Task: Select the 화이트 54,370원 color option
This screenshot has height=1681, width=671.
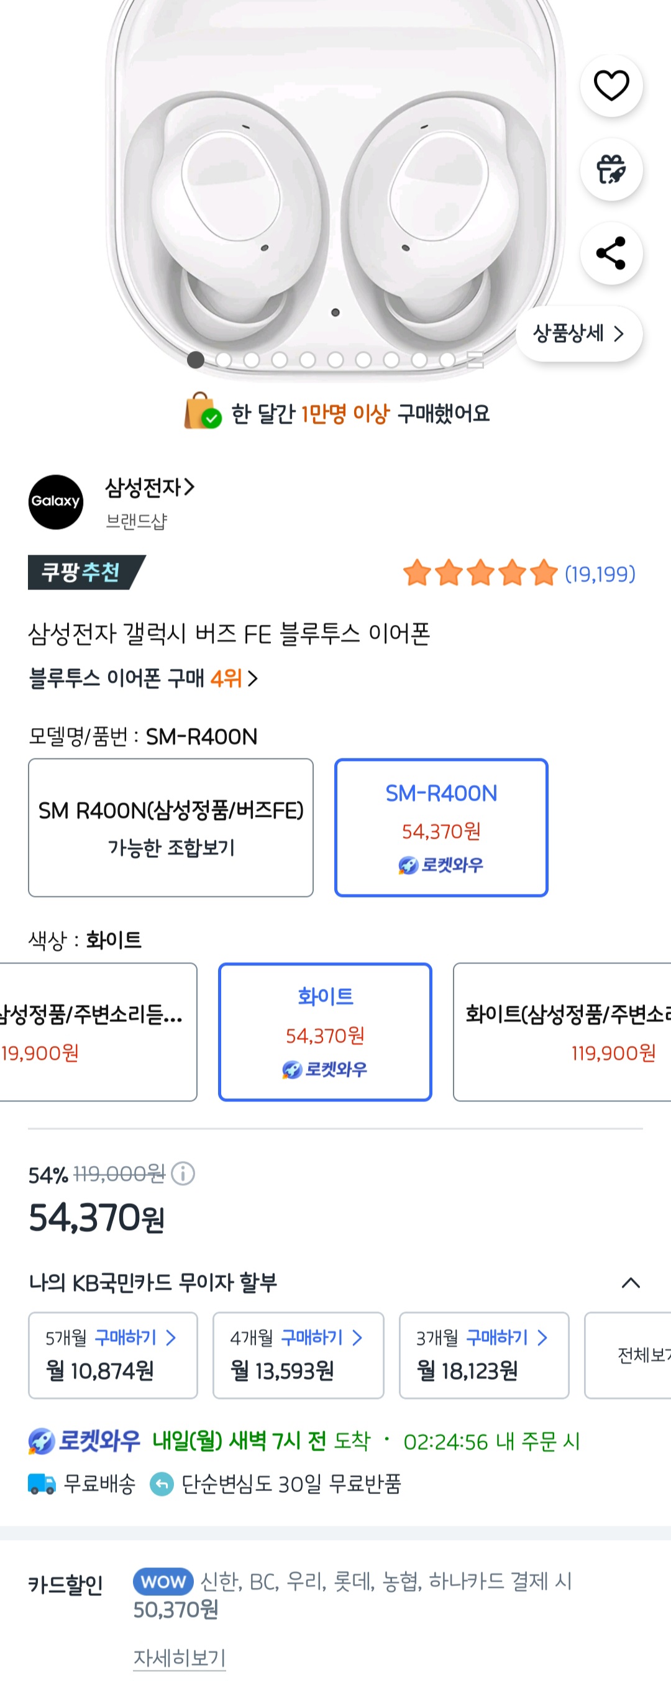Action: (x=324, y=1031)
